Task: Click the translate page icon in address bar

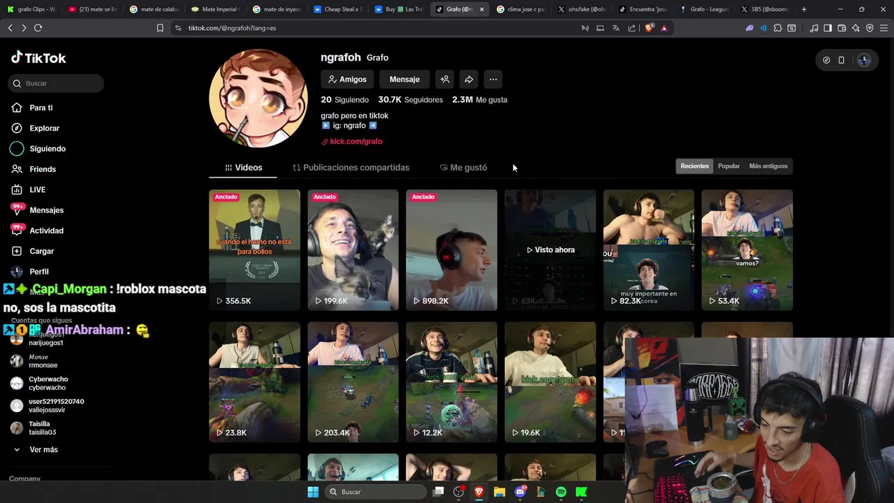Action: [x=615, y=28]
